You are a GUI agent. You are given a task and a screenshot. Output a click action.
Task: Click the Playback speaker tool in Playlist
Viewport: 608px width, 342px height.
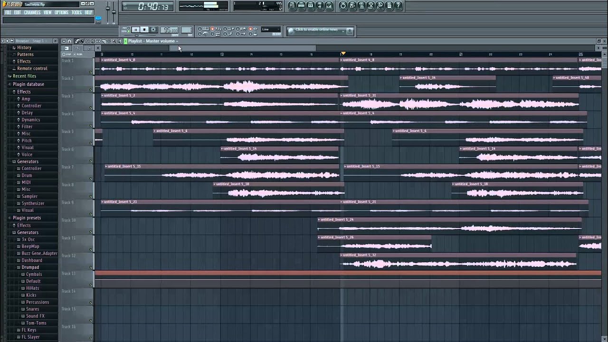click(120, 41)
